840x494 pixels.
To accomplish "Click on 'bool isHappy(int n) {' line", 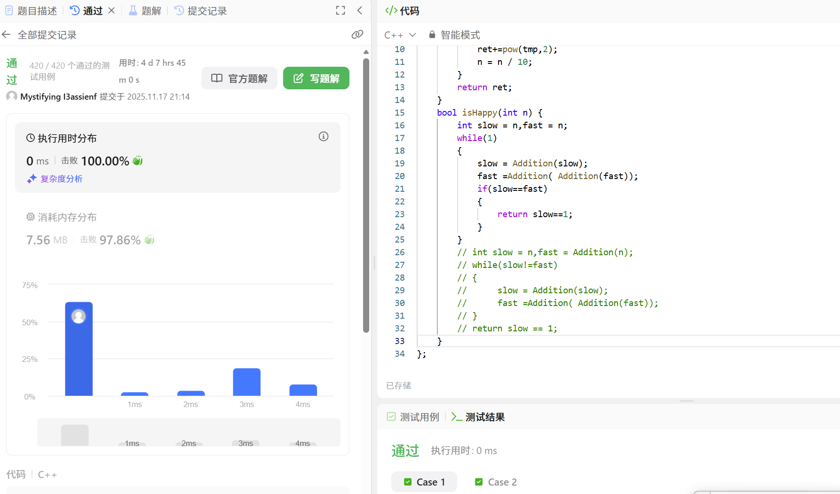I will coord(490,113).
